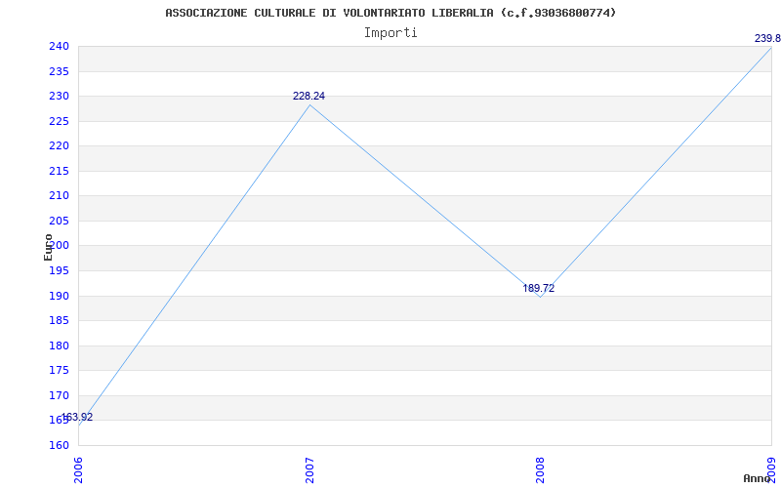Click the 2009 x-axis year label
Viewport: 781px width, 488px height.
(x=771, y=470)
